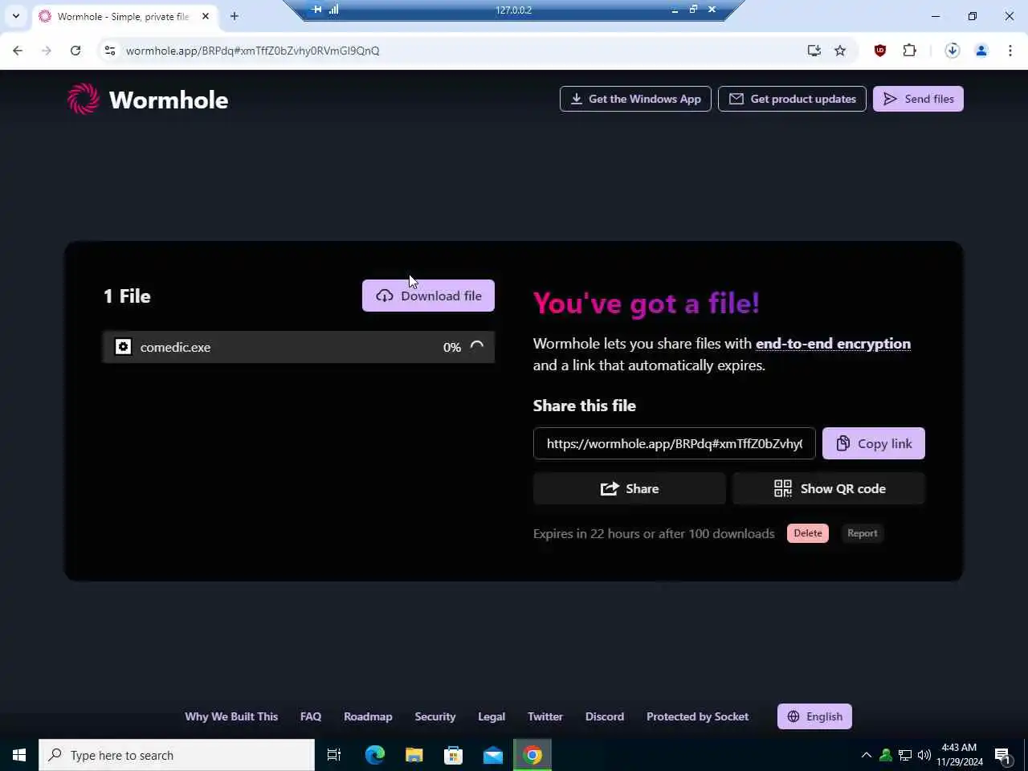Open Protected by Socket link
The width and height of the screenshot is (1028, 771).
coord(697,716)
